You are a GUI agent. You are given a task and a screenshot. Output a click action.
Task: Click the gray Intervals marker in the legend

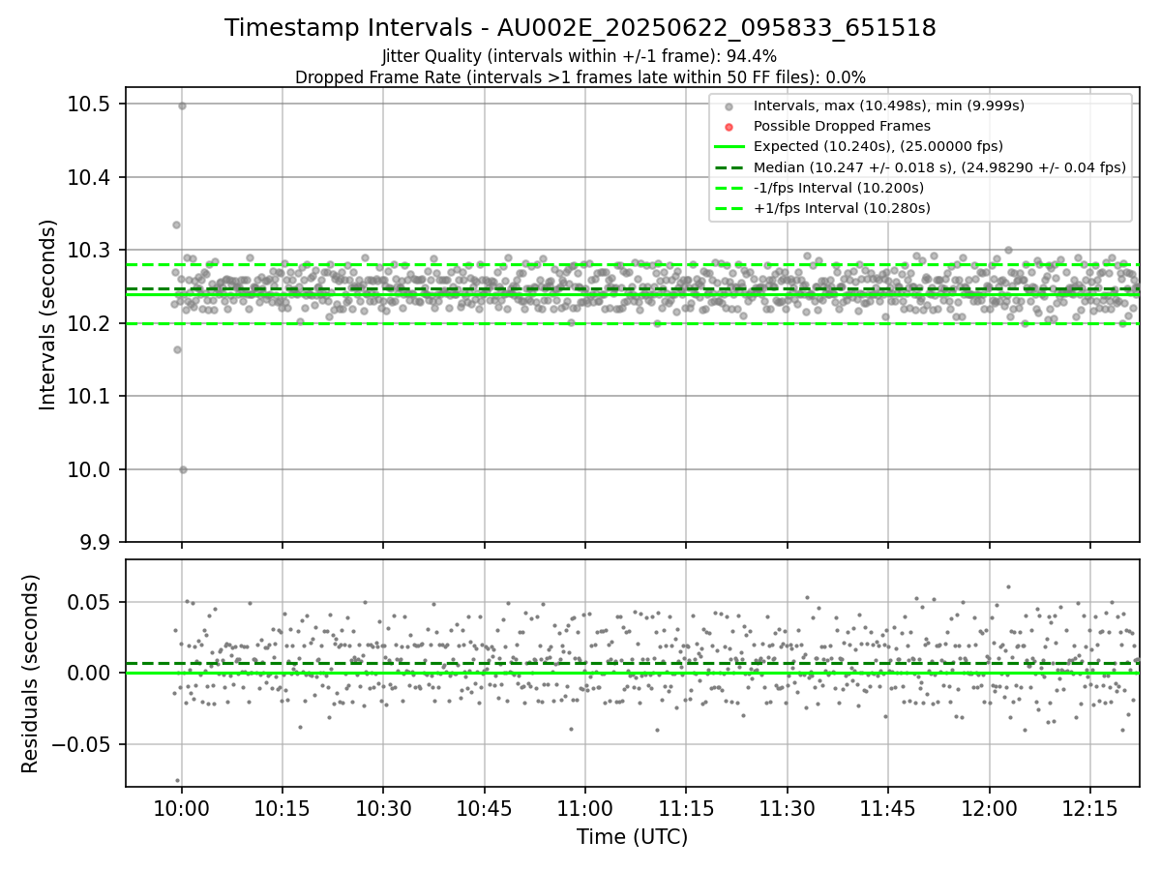(x=729, y=106)
